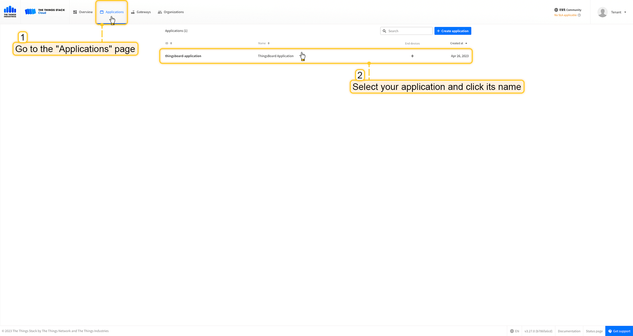
Task: Click the magnifier icon in search box
Action: [384, 31]
